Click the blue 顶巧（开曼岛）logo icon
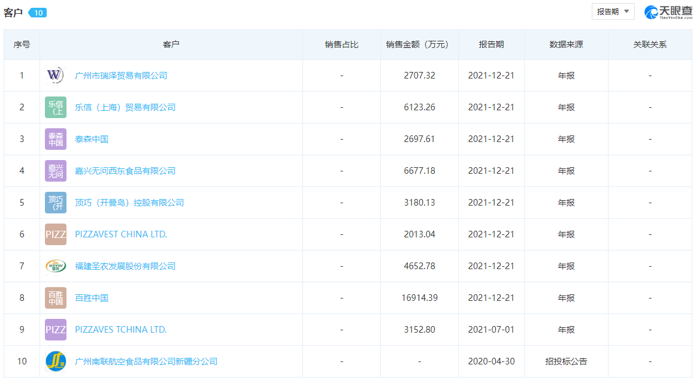Image resolution: width=699 pixels, height=383 pixels. coord(55,203)
